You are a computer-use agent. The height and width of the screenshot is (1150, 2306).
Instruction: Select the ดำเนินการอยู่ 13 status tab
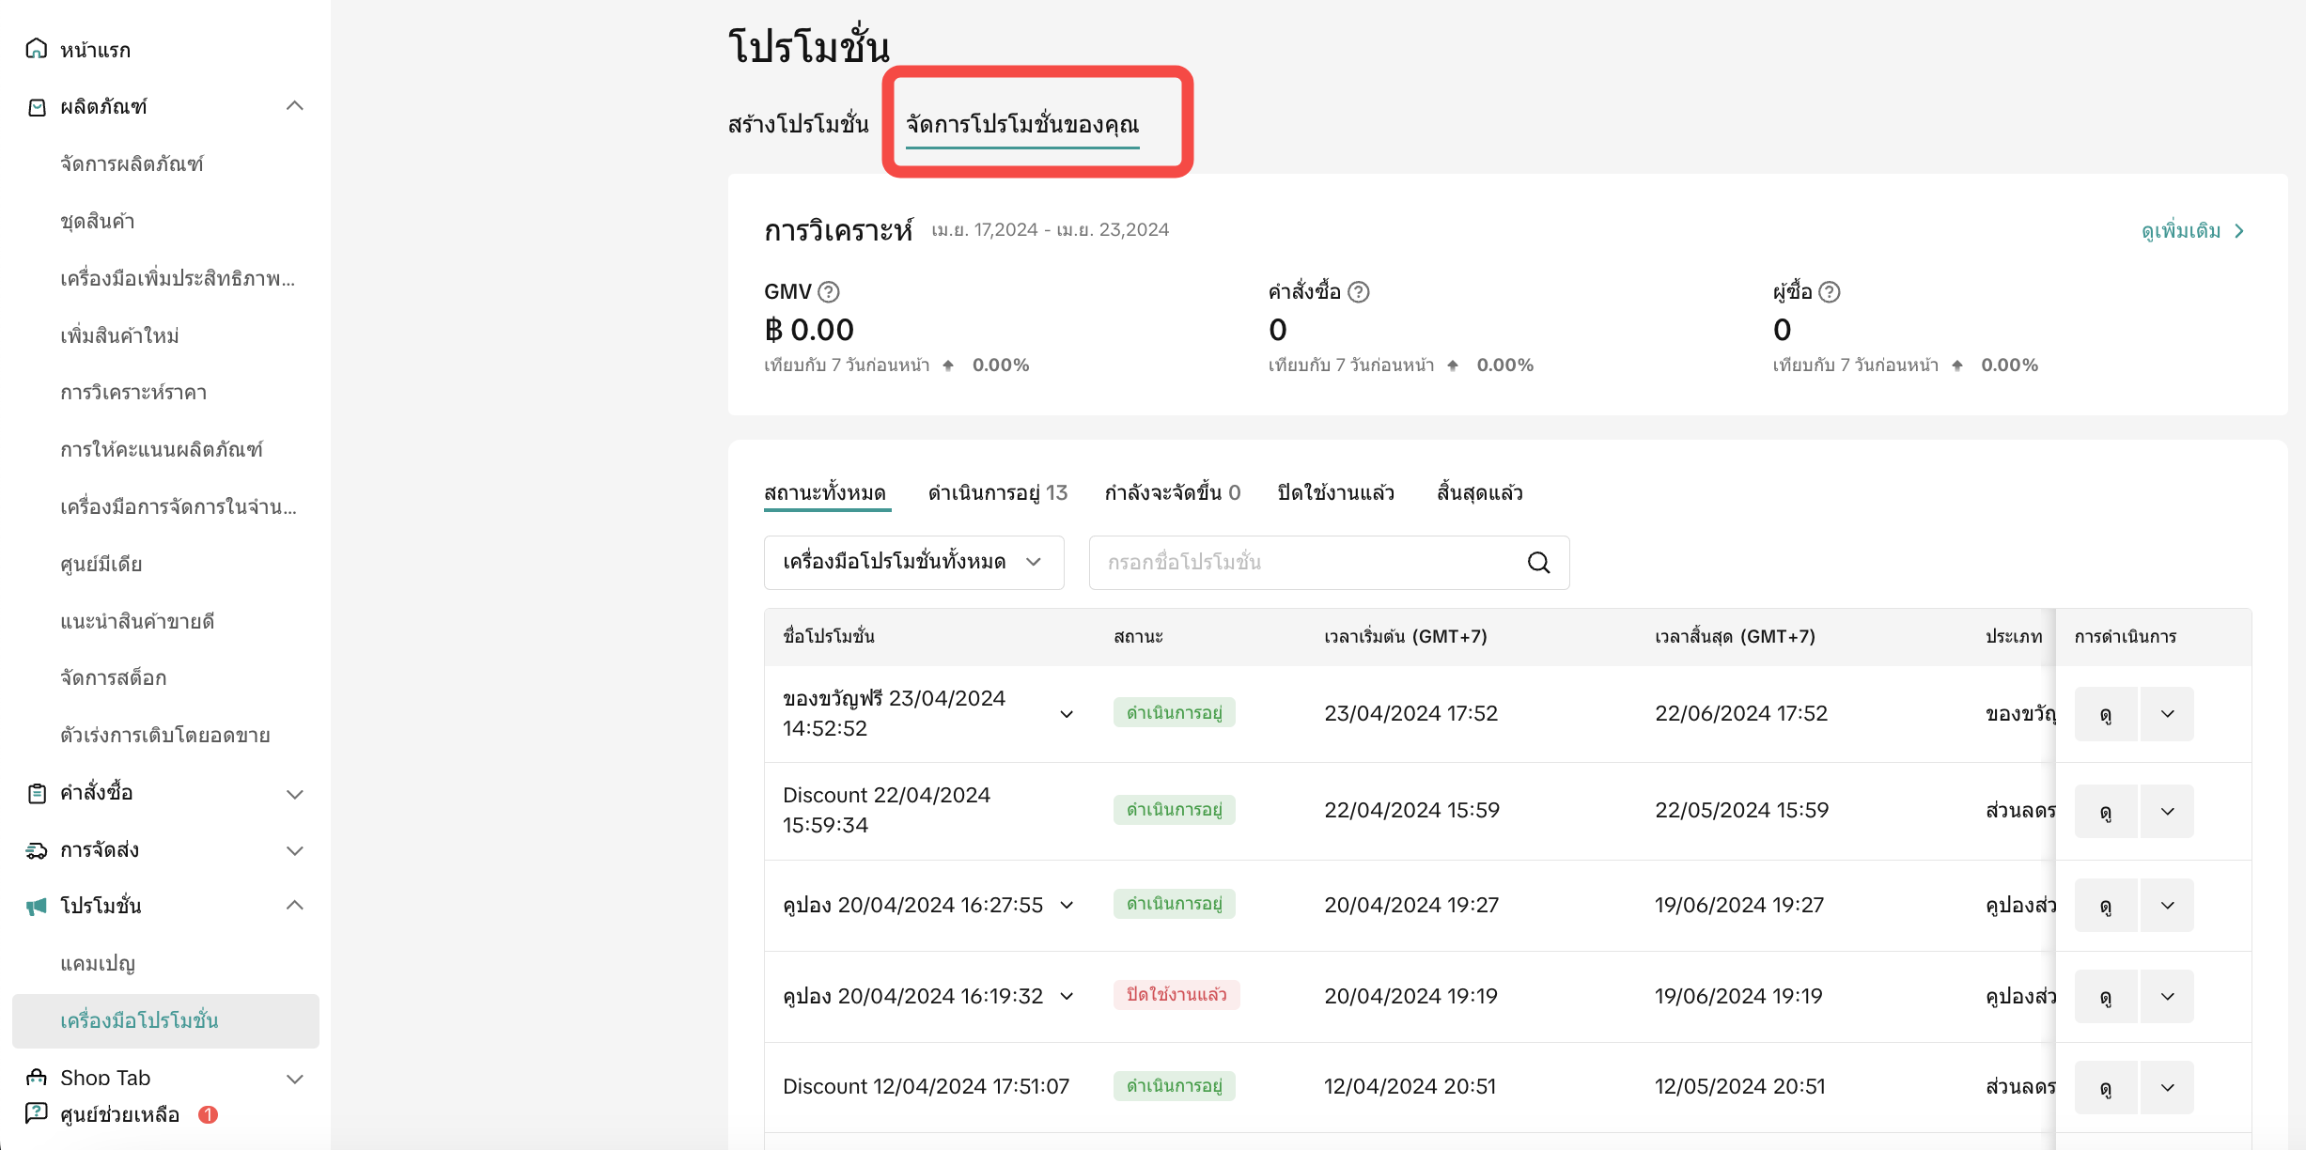click(x=997, y=493)
